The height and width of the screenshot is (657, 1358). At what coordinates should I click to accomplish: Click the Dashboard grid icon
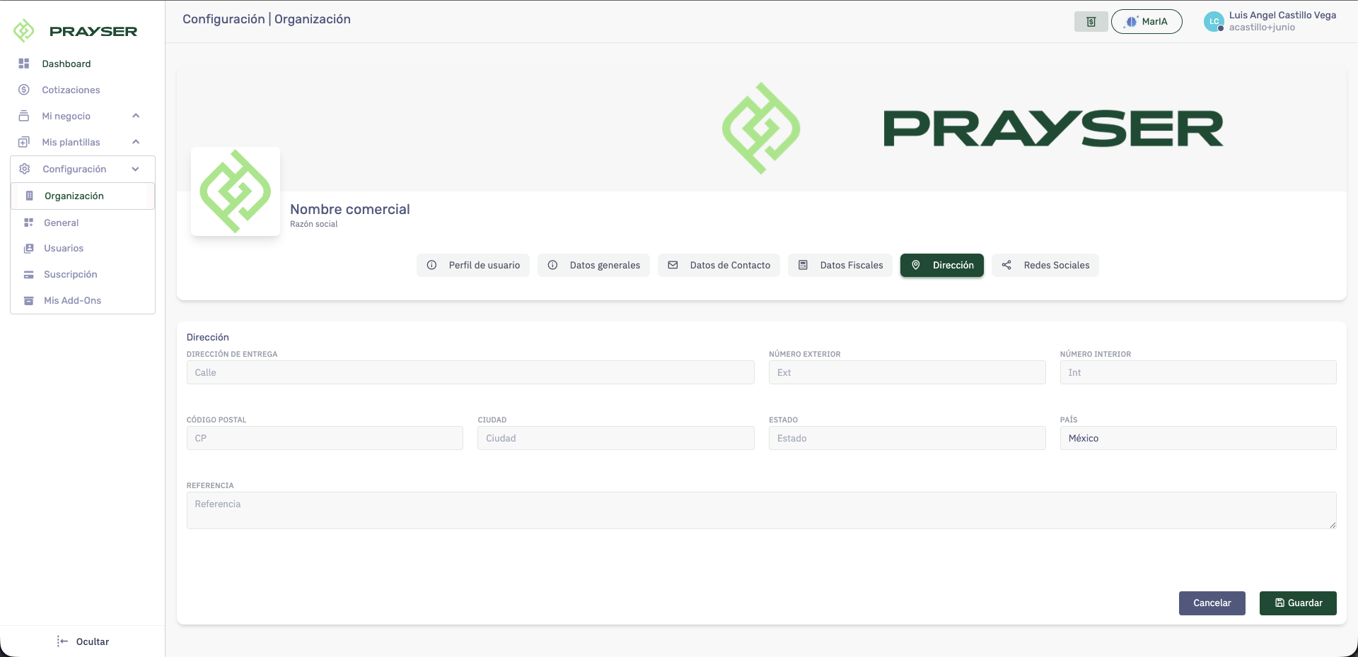[x=24, y=64]
